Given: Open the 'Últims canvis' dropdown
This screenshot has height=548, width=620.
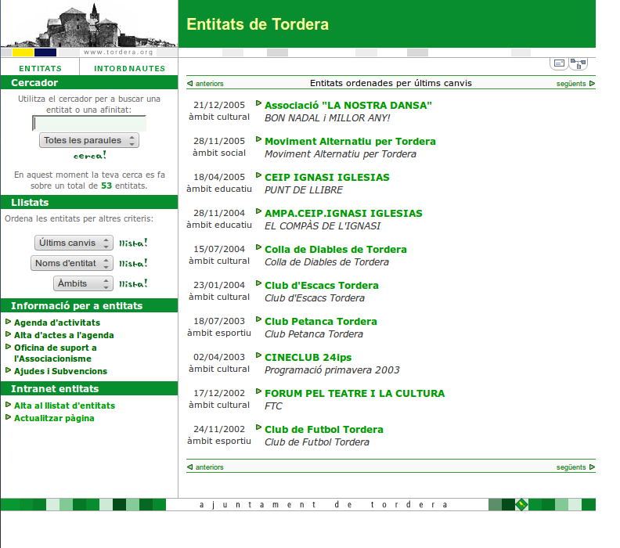Looking at the screenshot, I should pos(74,243).
